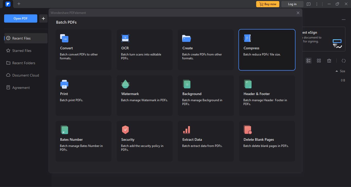351x187 pixels.
Task: Click the Security shield icon
Action: pos(125,130)
